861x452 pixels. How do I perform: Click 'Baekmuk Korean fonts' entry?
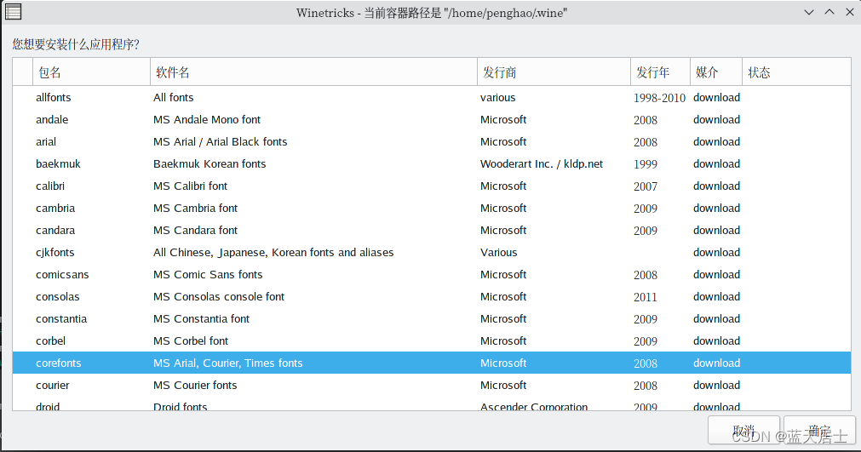tap(210, 164)
